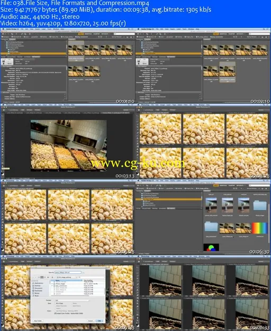Open the Spotlight icon in the 00:06:30 frame menu bar
Image resolution: width=271 pixels, height=331 pixels.
coord(264,181)
